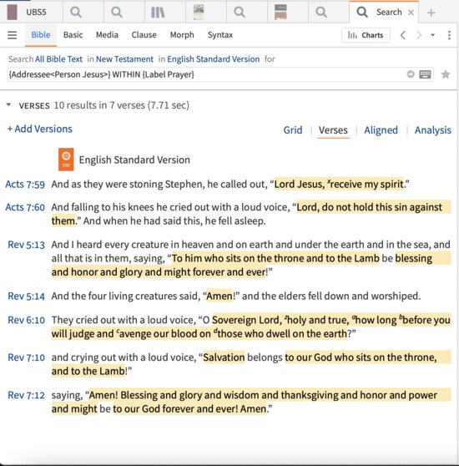The width and height of the screenshot is (459, 466).
Task: Open the UBS5 resource tab
Action: [x=31, y=13]
